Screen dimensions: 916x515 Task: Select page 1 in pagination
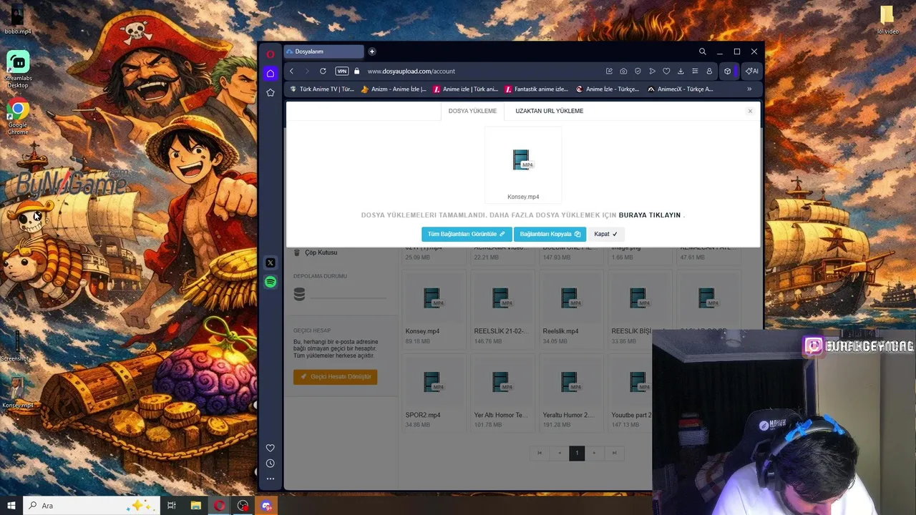coord(577,453)
